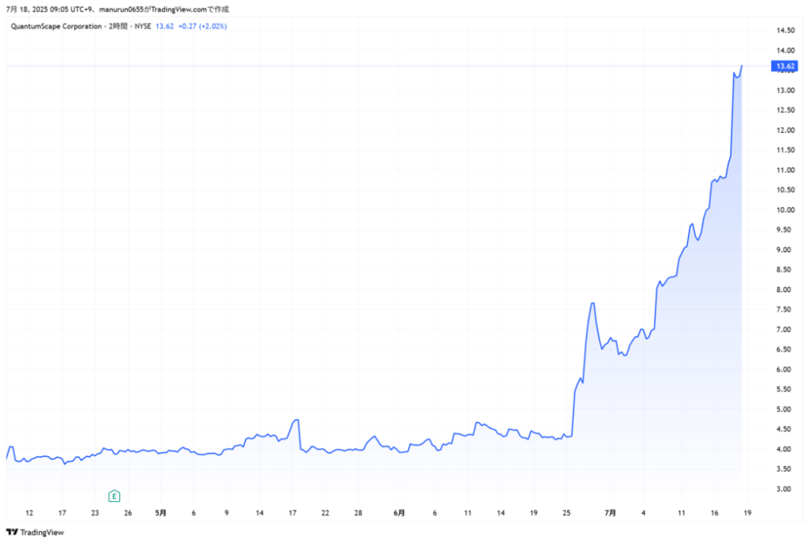Click the 9.00 price axis label
The image size is (809, 543).
(784, 250)
